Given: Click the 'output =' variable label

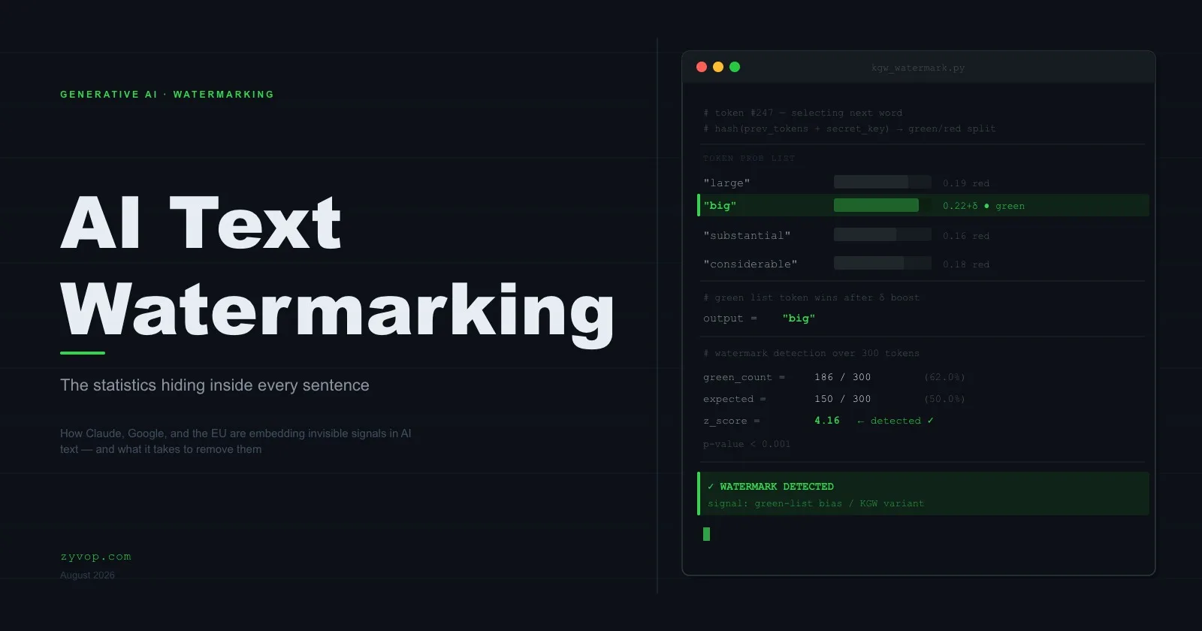Looking at the screenshot, I should (730, 319).
